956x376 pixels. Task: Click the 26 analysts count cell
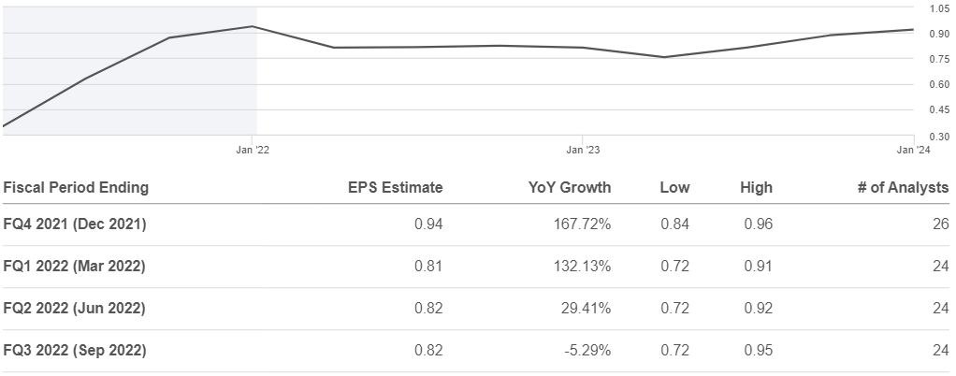[941, 224]
